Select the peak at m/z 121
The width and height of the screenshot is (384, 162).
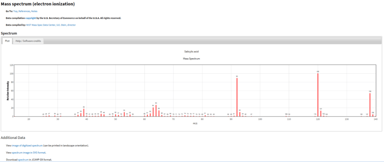[321, 114]
